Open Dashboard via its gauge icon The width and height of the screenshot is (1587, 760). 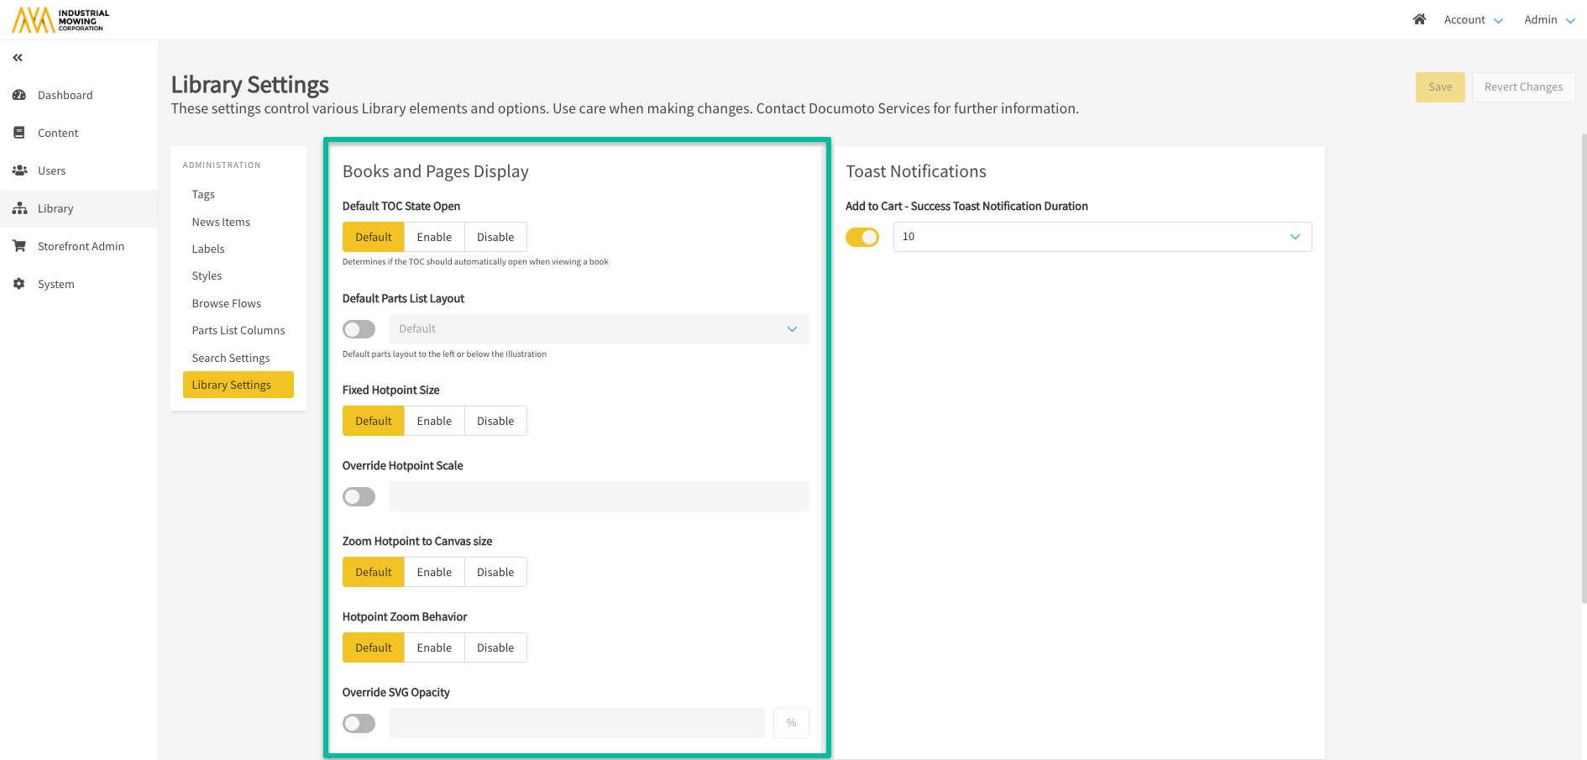[19, 95]
